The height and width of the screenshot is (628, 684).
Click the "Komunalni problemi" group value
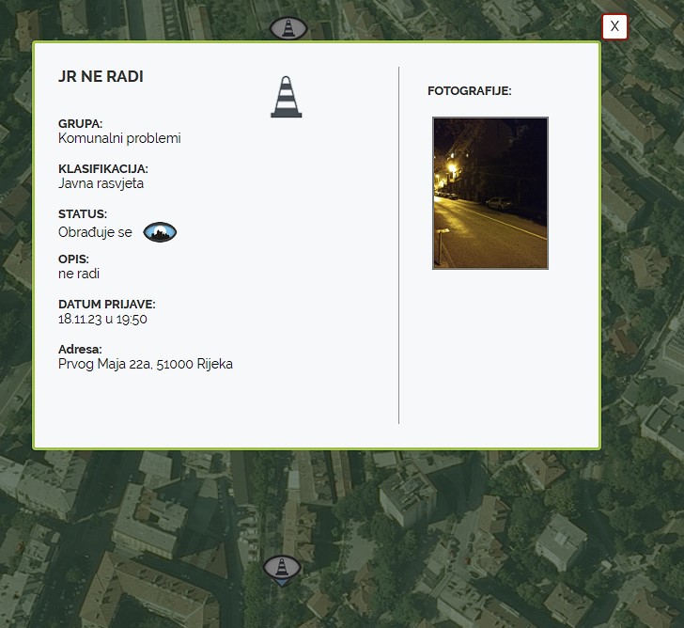[x=119, y=138]
